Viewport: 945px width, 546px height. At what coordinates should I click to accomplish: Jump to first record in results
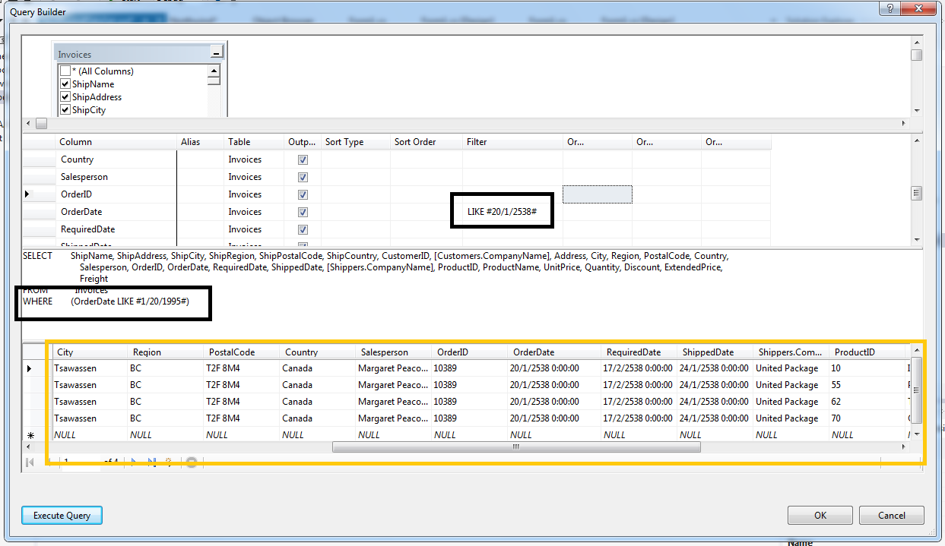point(30,462)
